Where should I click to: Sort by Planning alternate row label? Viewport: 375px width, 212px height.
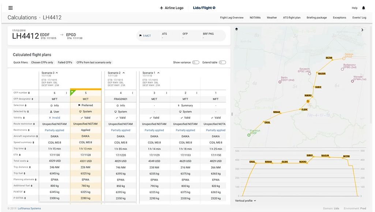tap(25, 179)
